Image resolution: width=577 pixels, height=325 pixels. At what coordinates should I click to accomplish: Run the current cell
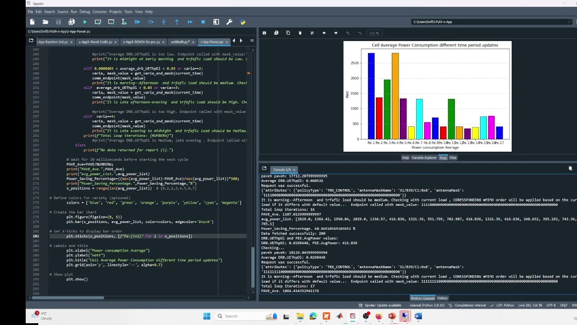[x=98, y=22]
